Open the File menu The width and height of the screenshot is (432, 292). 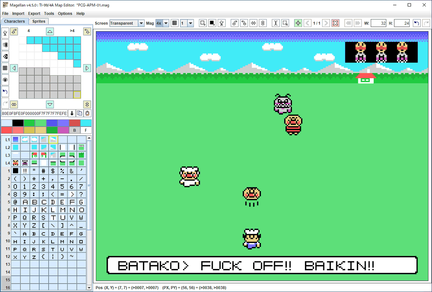(5, 13)
